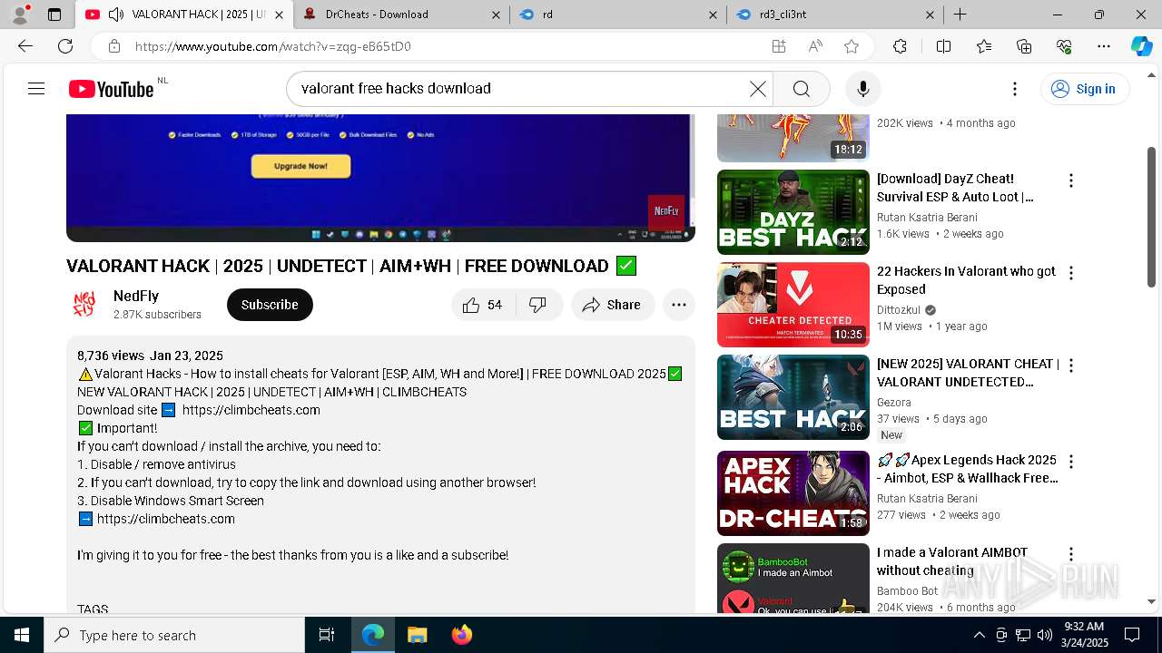Add page to favorites star
1162x653 pixels.
point(852,46)
